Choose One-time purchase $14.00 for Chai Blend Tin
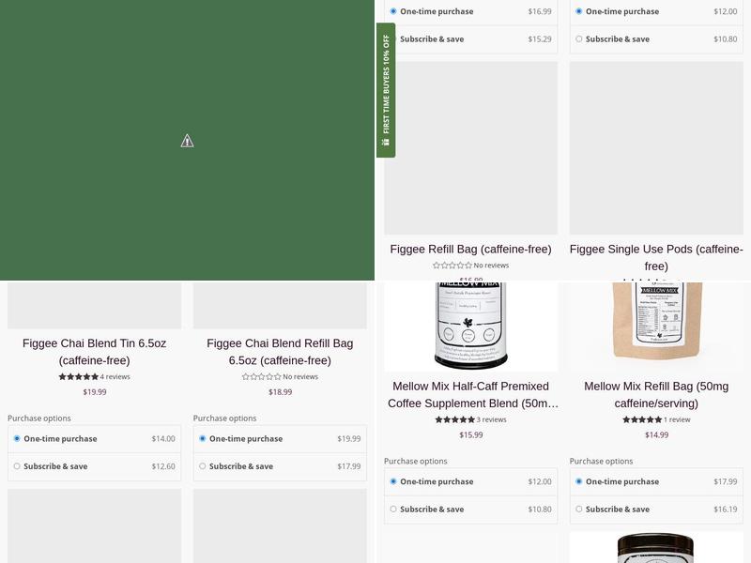This screenshot has height=563, width=751. (95, 438)
